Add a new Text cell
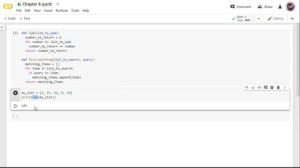This screenshot has height=168, width=300. coord(25,19)
